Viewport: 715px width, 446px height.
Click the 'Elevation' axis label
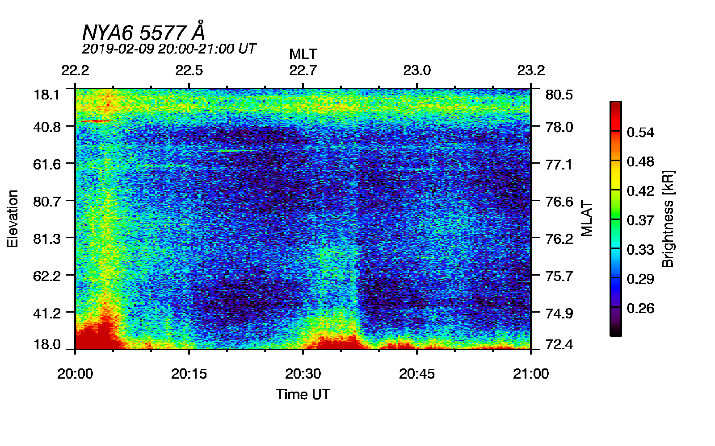click(13, 219)
